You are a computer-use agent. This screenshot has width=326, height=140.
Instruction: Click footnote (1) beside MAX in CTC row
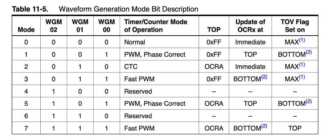(x=302, y=65)
